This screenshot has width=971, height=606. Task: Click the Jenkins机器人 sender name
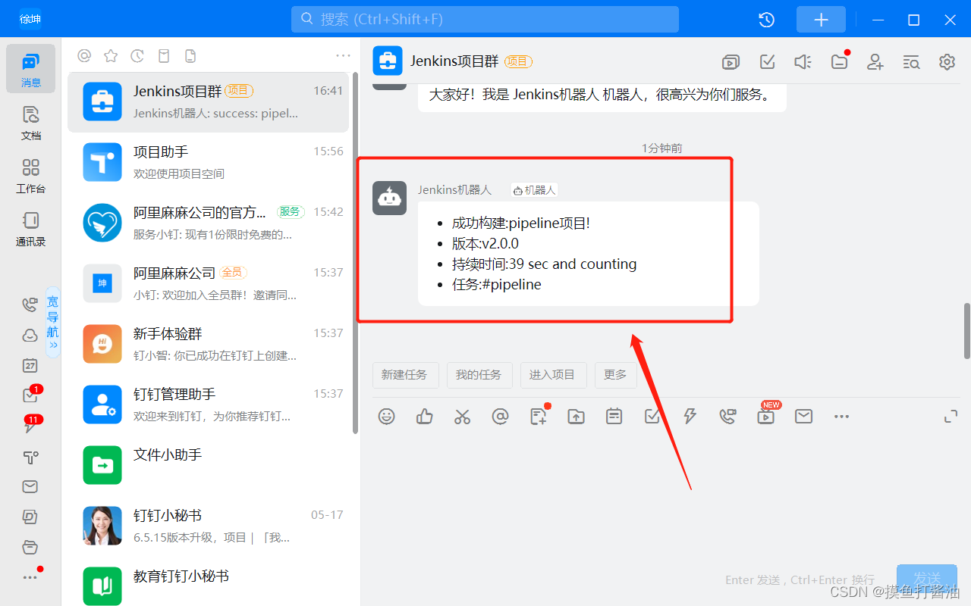[454, 190]
